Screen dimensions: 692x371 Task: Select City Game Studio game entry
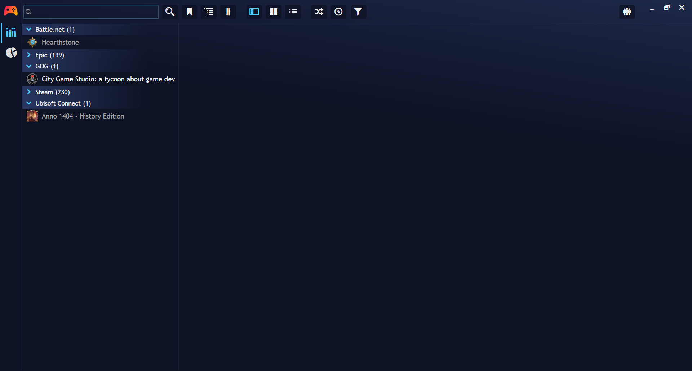100,79
